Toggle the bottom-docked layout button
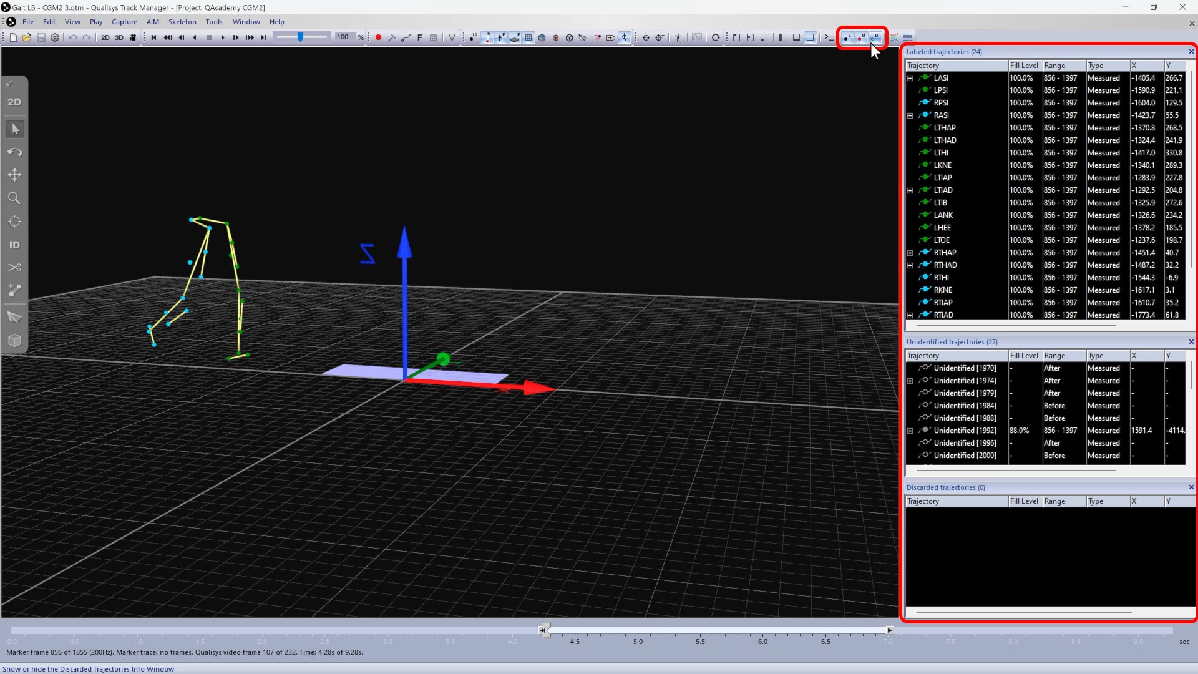Viewport: 1198px width, 674px height. (797, 37)
